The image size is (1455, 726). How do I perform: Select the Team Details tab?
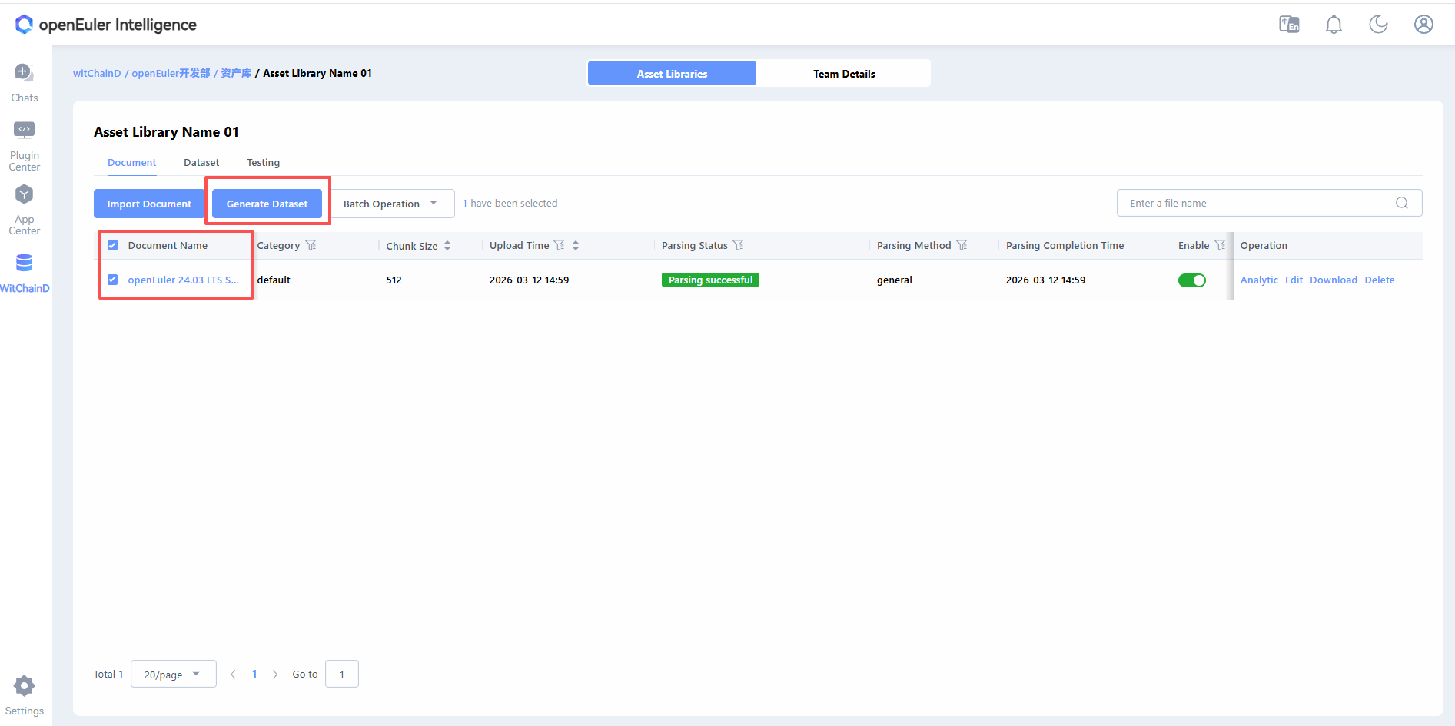[844, 74]
